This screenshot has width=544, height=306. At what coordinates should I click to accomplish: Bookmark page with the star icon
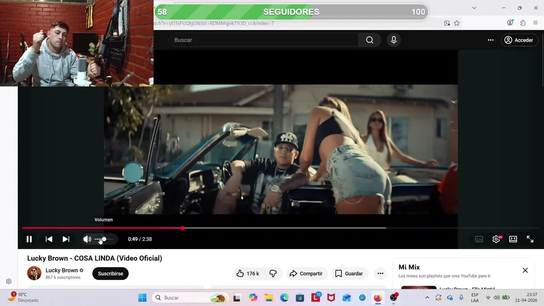pyautogui.click(x=457, y=23)
